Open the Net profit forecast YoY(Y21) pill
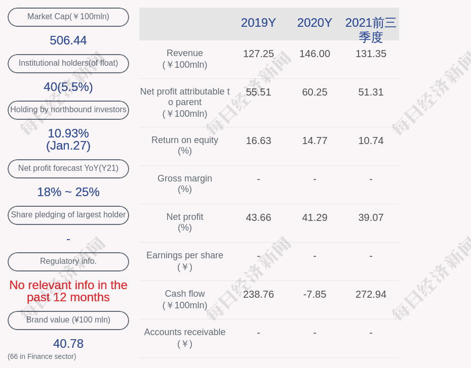 (x=68, y=168)
